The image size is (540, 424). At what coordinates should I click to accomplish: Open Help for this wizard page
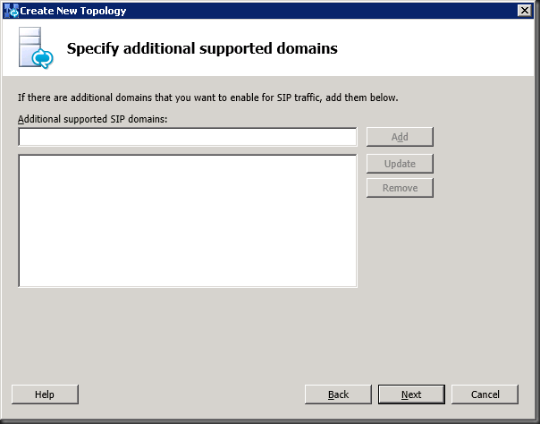[x=45, y=394]
